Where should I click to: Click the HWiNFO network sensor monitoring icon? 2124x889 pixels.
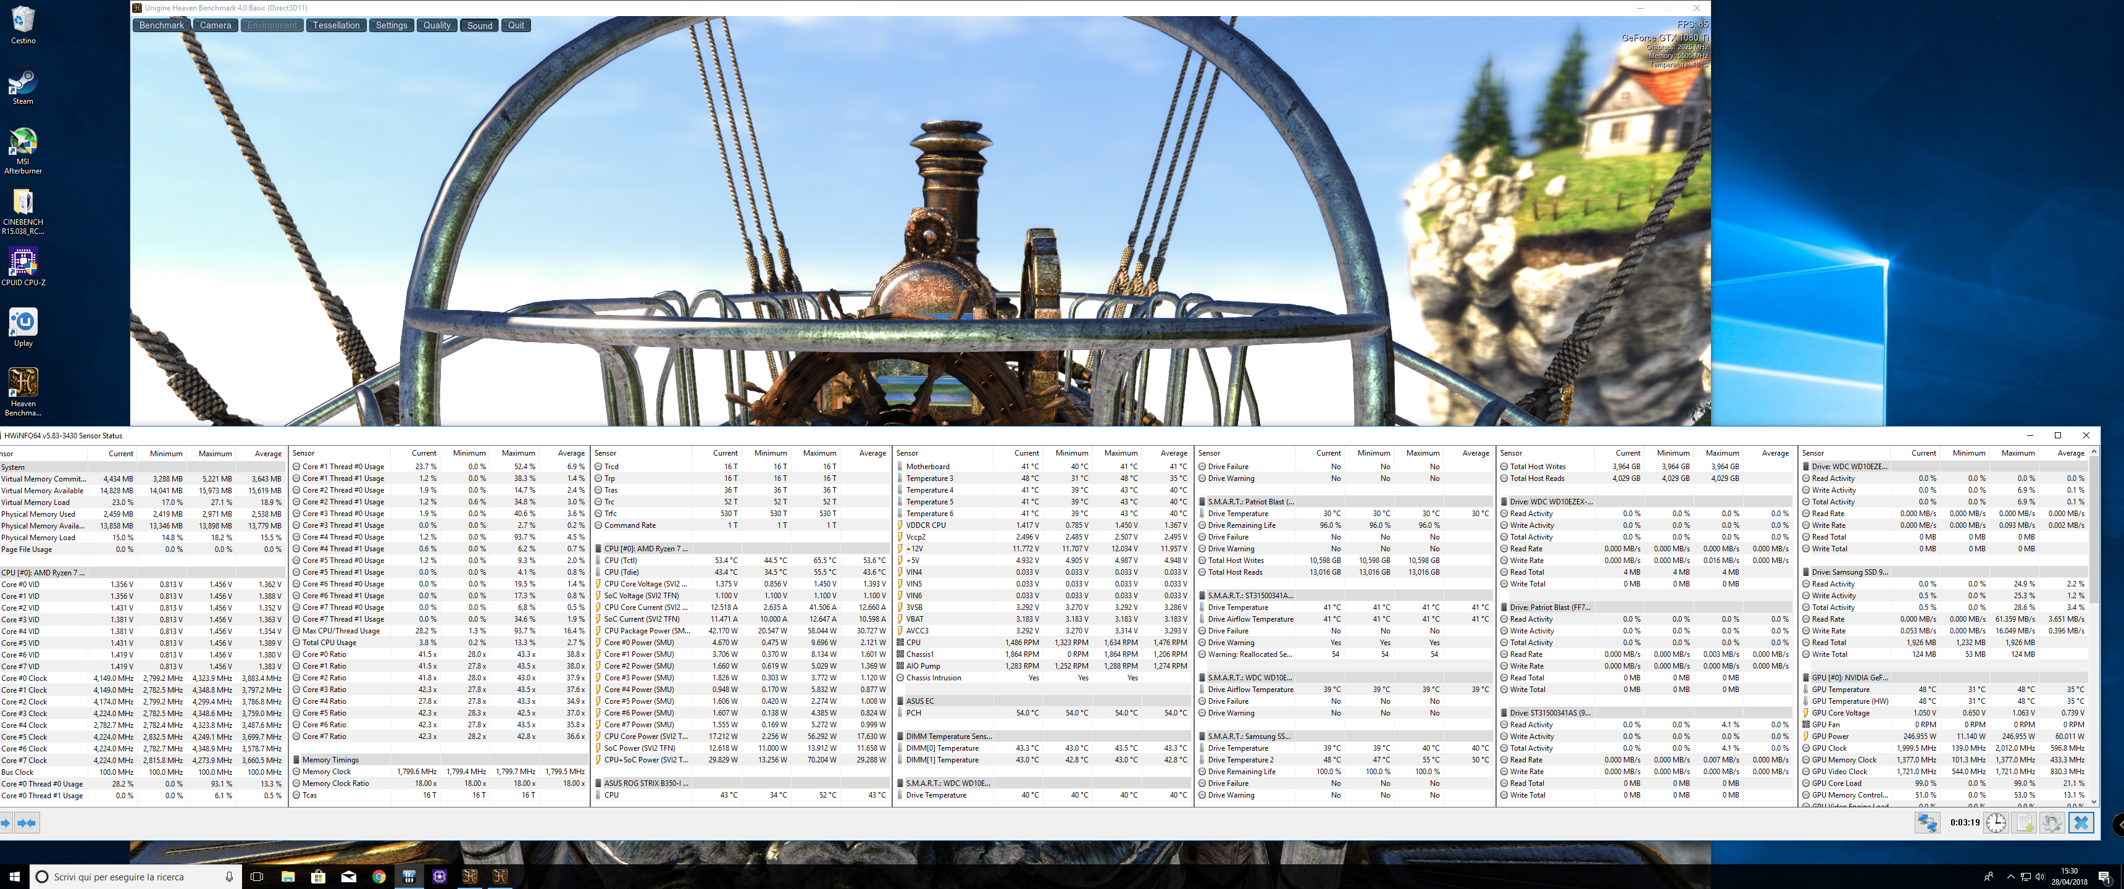[1927, 822]
